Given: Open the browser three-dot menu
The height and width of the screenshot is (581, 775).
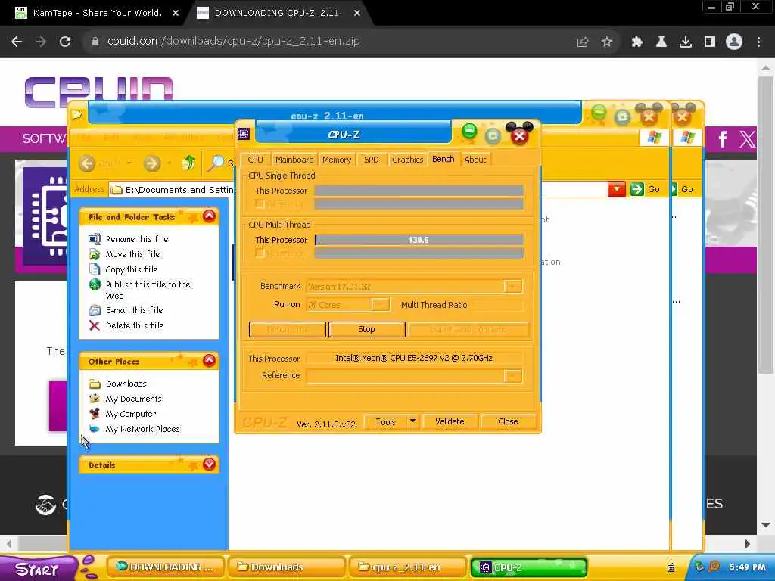Looking at the screenshot, I should pyautogui.click(x=758, y=42).
